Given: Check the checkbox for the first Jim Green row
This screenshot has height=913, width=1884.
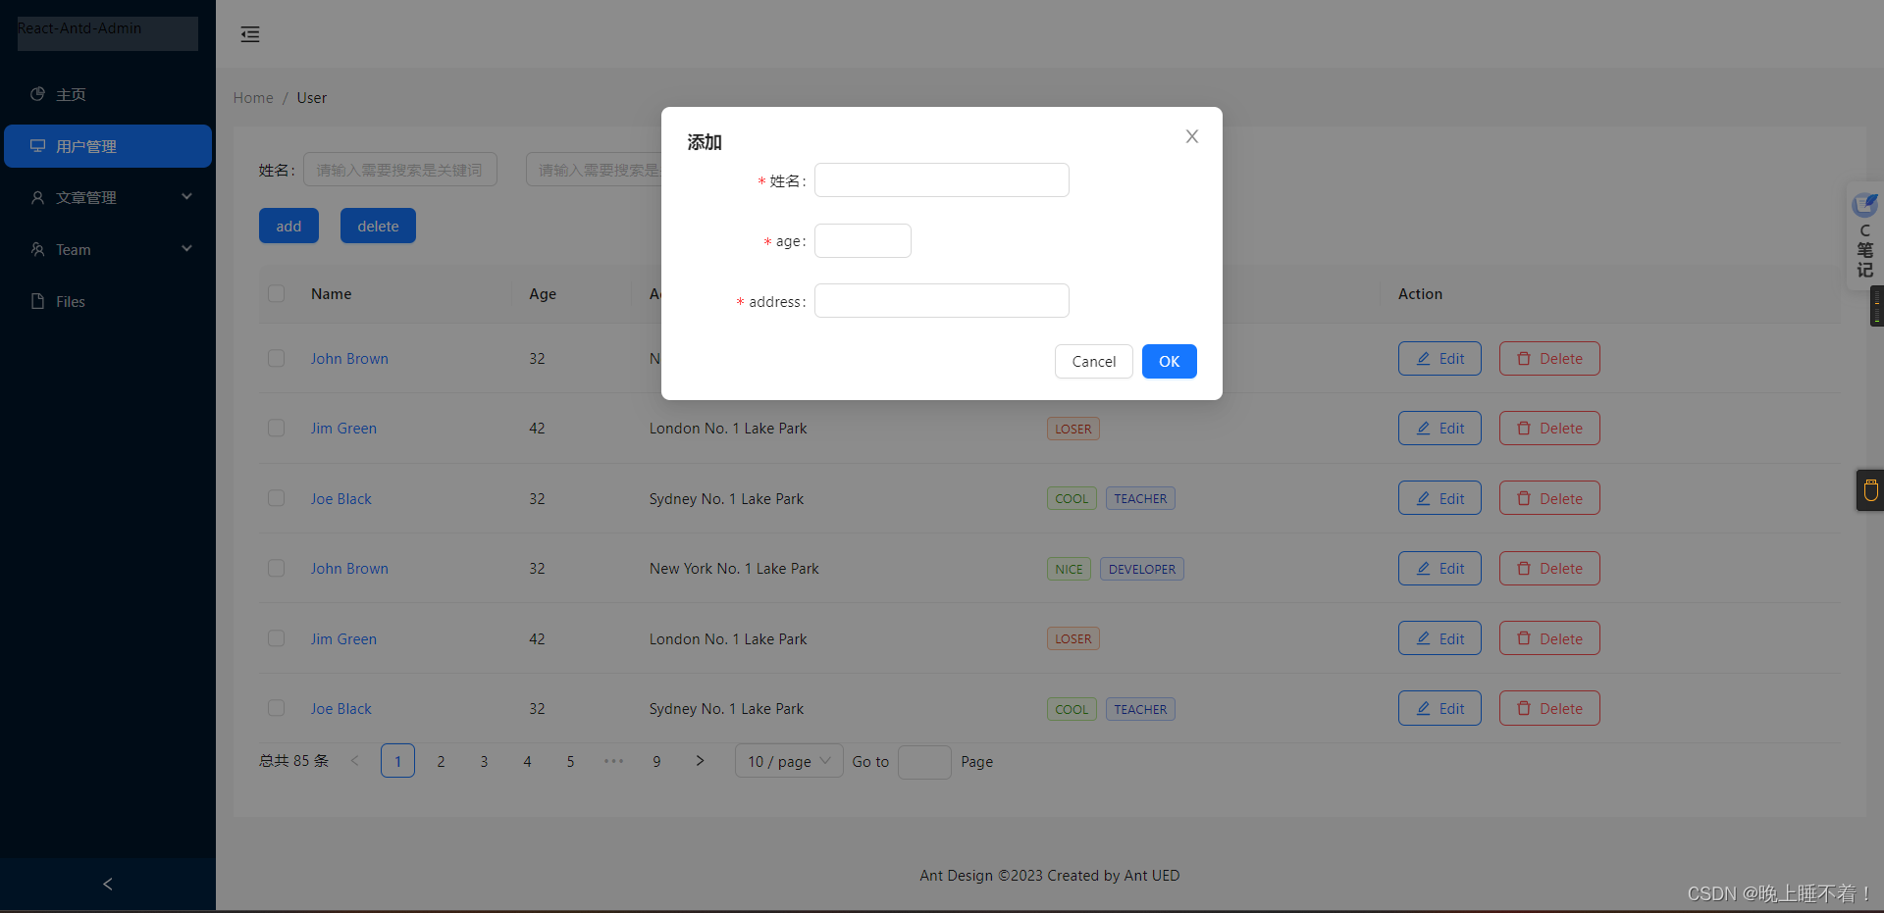Looking at the screenshot, I should pyautogui.click(x=276, y=428).
